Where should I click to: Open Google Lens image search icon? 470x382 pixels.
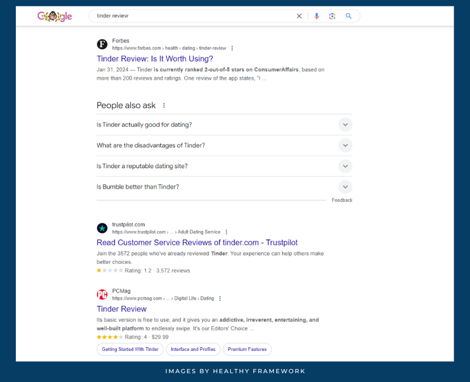click(x=332, y=16)
